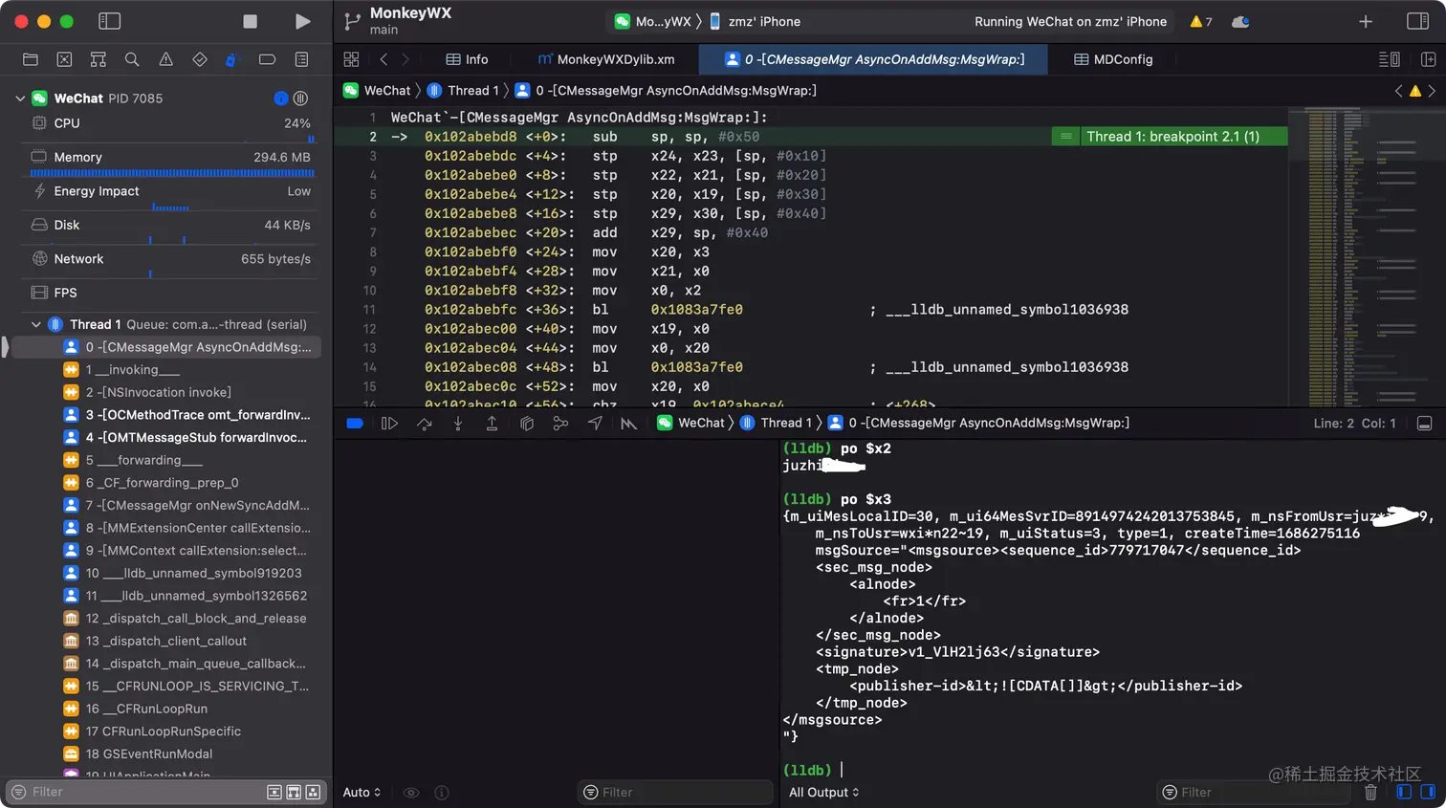Go forward in editor history
This screenshot has width=1446, height=808.
point(405,59)
